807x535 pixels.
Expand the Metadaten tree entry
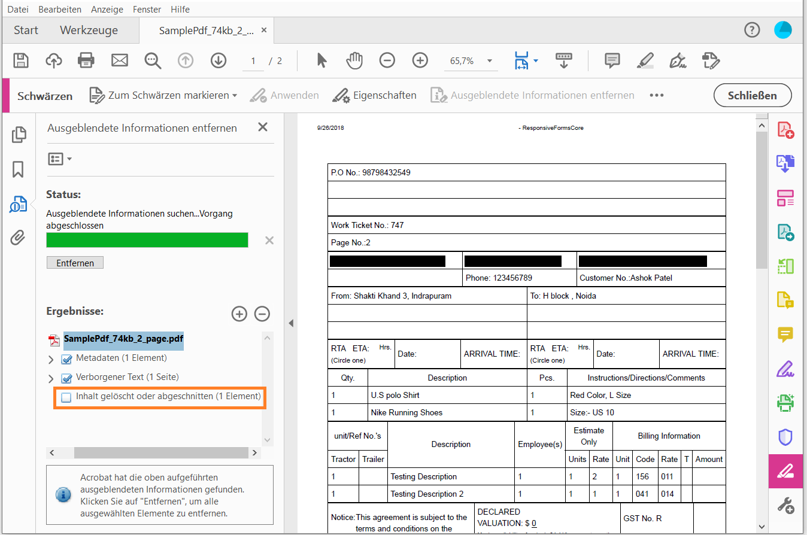(x=51, y=359)
